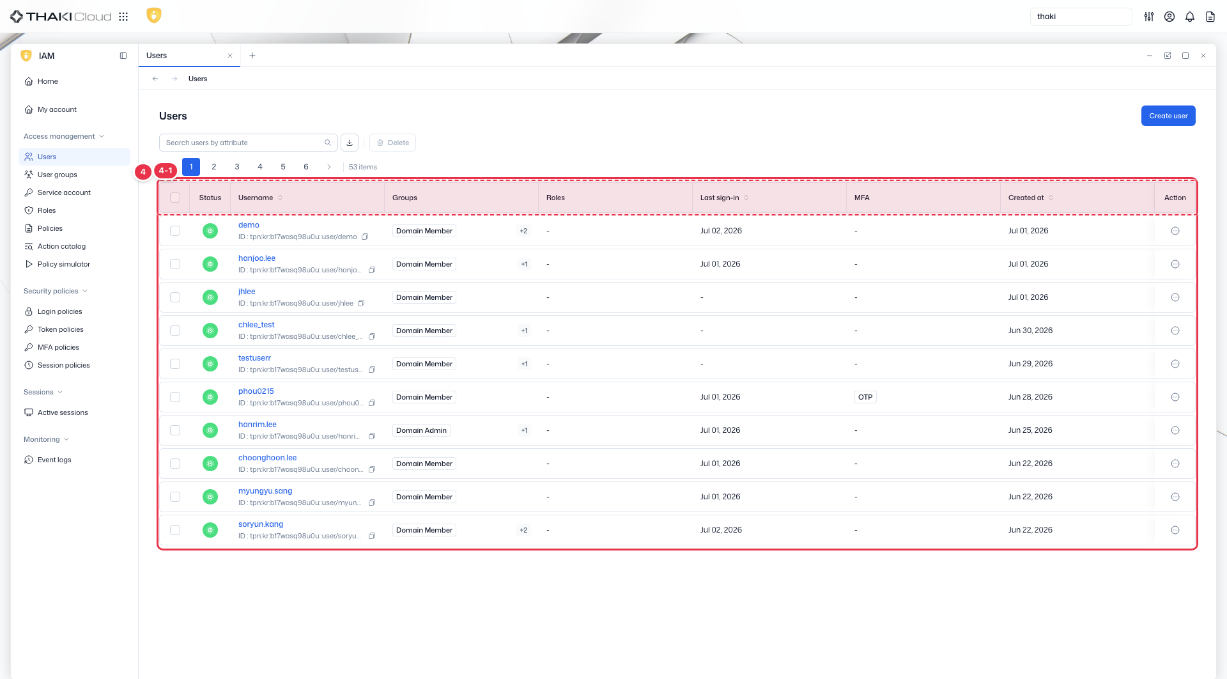Click the Delete button
Viewport: 1227px width, 679px height.
pyautogui.click(x=392, y=143)
